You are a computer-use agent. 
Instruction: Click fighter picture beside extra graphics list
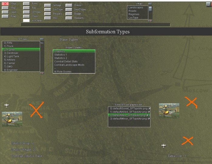[169, 111]
